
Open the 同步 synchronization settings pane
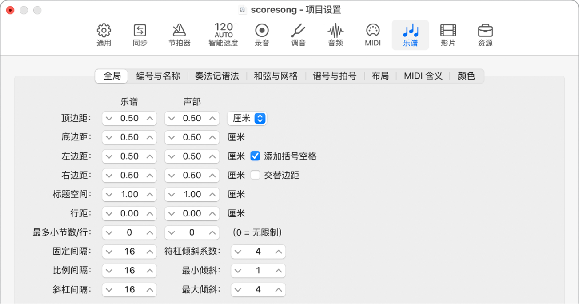[140, 35]
